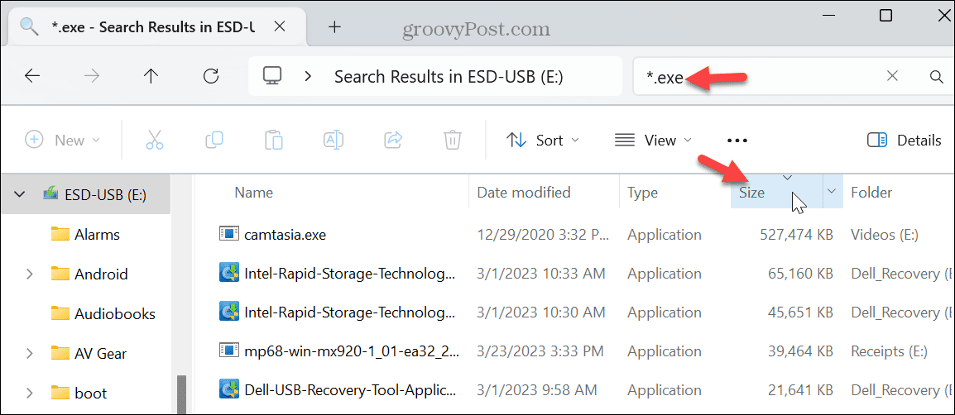Viewport: 955px width, 415px height.
Task: Click the Delete trash can icon
Action: [x=452, y=141]
